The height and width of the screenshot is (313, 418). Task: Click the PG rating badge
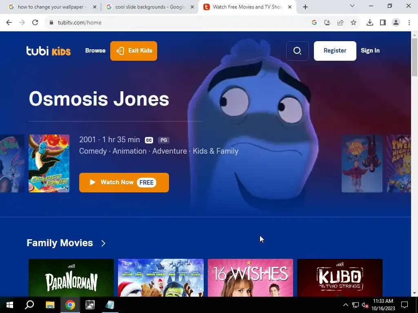[x=163, y=140]
